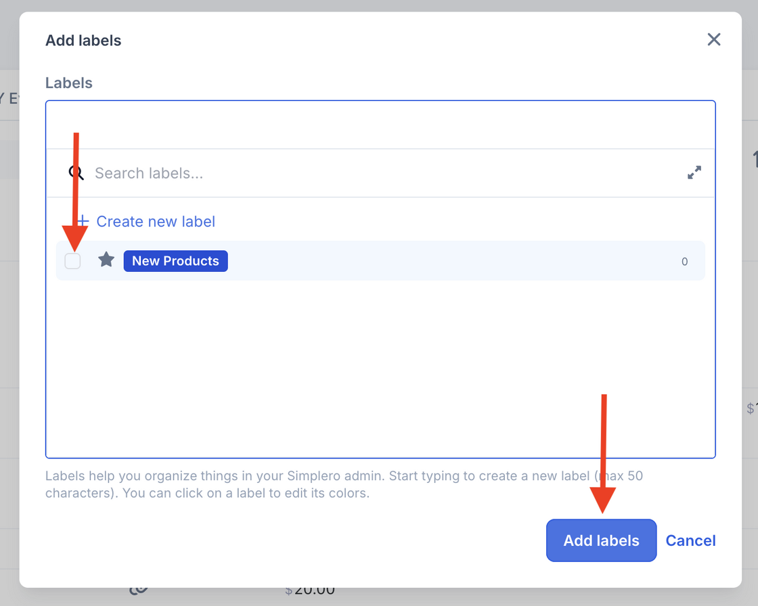The image size is (758, 606).
Task: Close the Add labels dialog
Action: pyautogui.click(x=713, y=40)
